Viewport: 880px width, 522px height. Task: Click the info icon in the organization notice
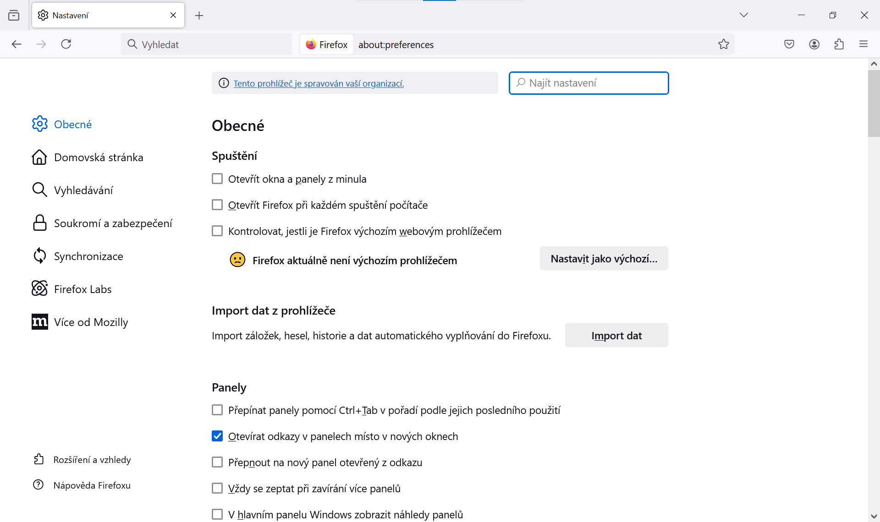(x=224, y=83)
